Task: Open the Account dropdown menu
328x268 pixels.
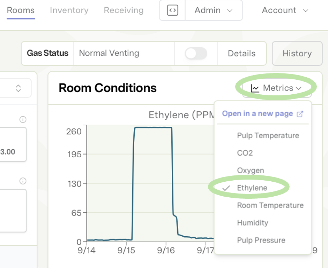Action: coord(285,10)
